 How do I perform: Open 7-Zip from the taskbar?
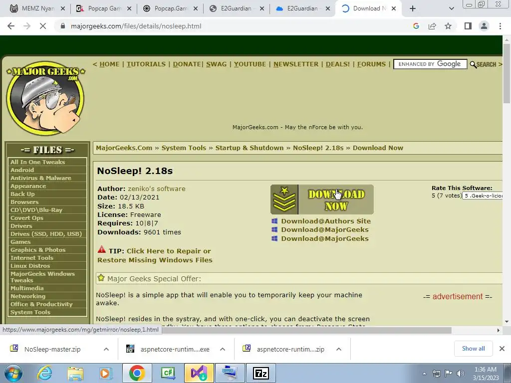(x=260, y=373)
